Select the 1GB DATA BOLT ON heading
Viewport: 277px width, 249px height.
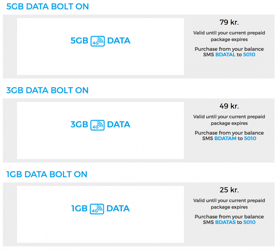[47, 175]
